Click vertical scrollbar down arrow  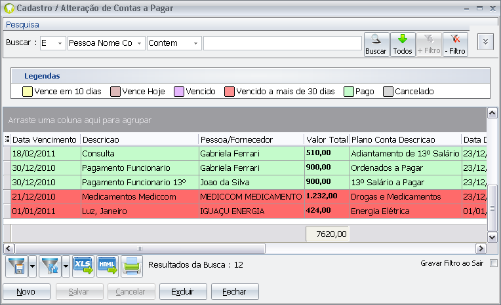(492, 237)
